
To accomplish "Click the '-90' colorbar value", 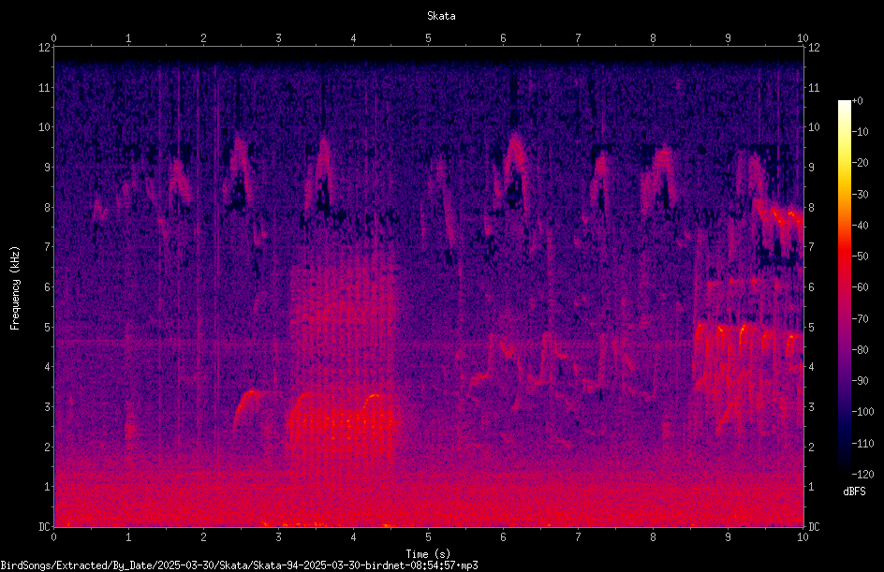I will click(x=860, y=381).
